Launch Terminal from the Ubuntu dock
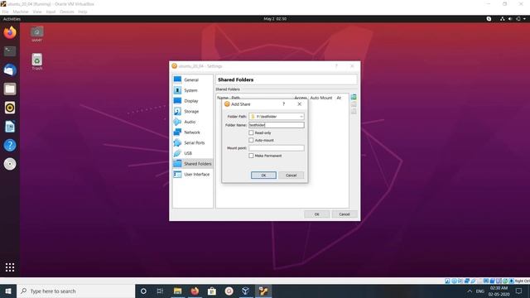 click(10, 51)
